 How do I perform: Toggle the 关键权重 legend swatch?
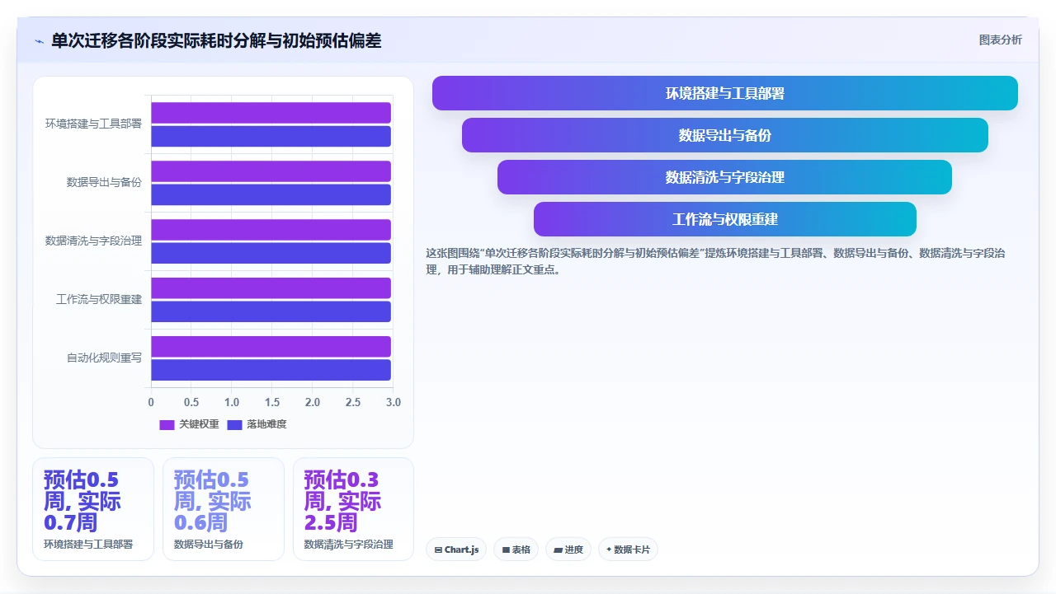tap(167, 424)
